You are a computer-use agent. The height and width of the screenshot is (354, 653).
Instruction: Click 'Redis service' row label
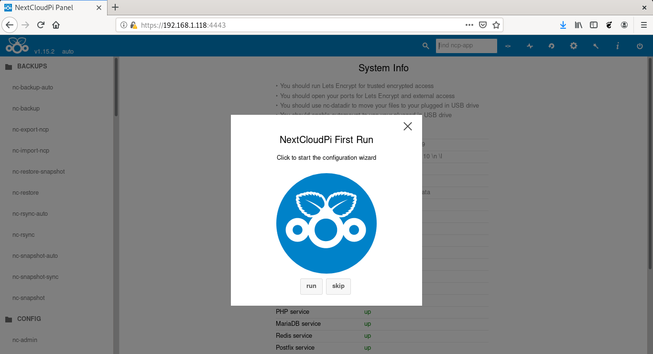[294, 336]
